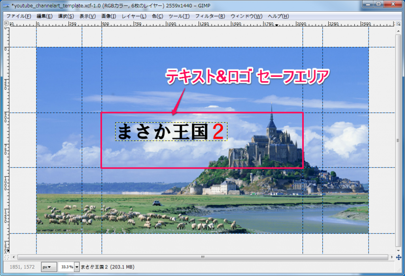Close the GIMP window

[x=393, y=4]
